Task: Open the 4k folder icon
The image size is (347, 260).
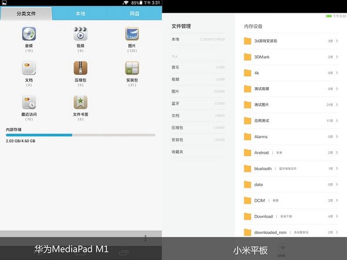Action: (248, 73)
